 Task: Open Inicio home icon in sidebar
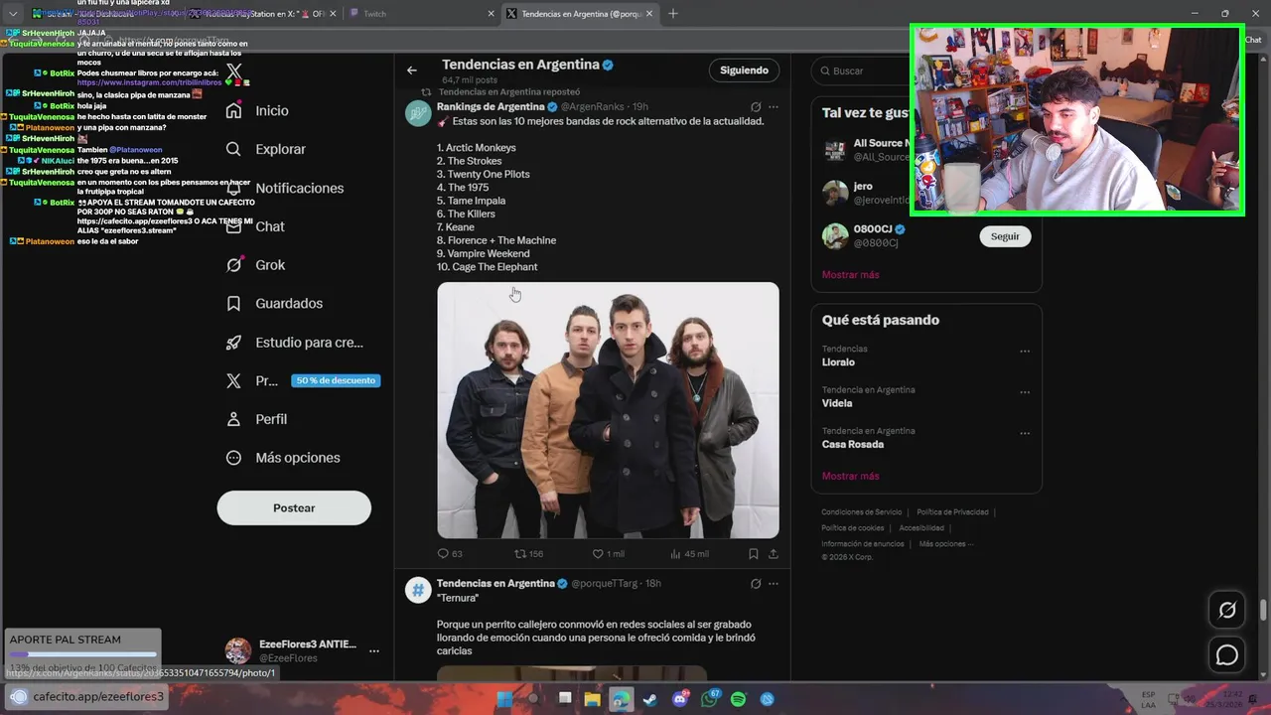click(x=233, y=110)
